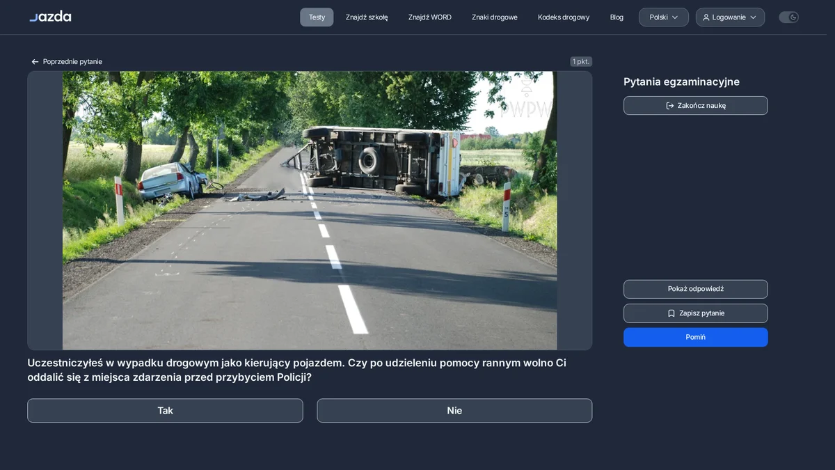Open Znajdź WORD in the navigation
Viewport: 835px width, 470px height.
pos(430,17)
